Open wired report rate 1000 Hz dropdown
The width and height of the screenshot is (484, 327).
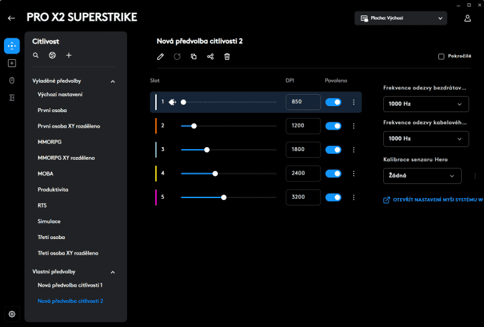[x=426, y=139]
